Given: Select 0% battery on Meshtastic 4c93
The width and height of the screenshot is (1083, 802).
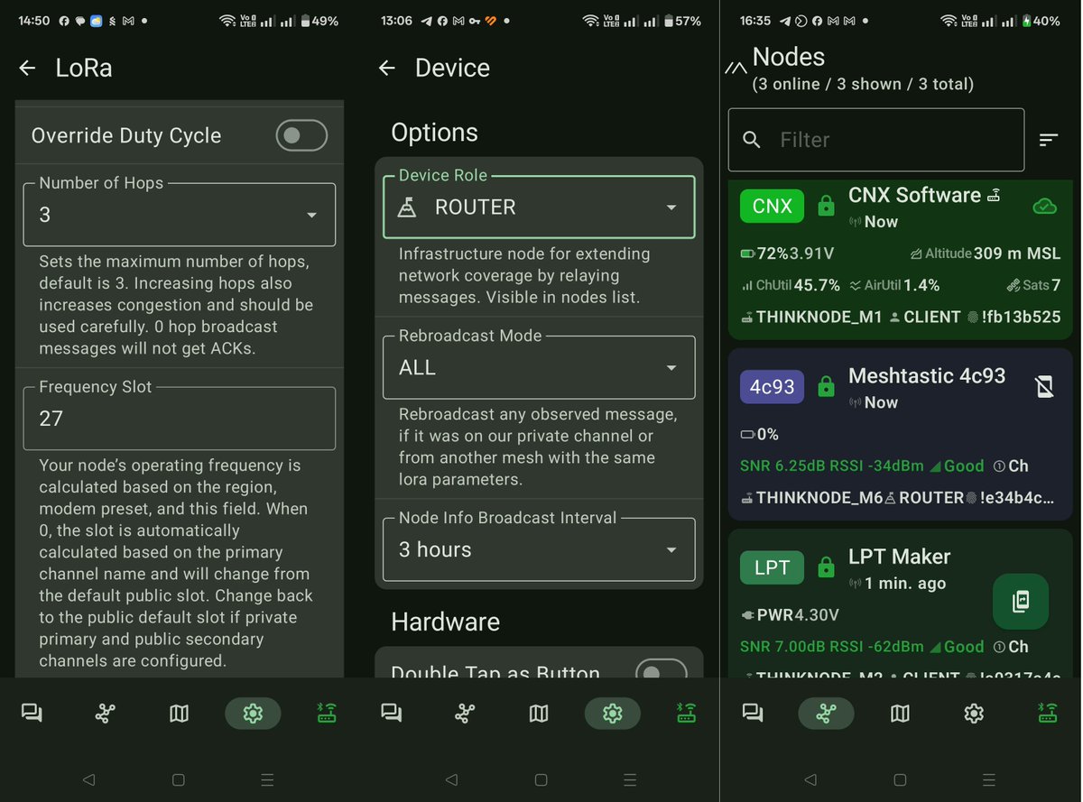Looking at the screenshot, I should [x=760, y=434].
